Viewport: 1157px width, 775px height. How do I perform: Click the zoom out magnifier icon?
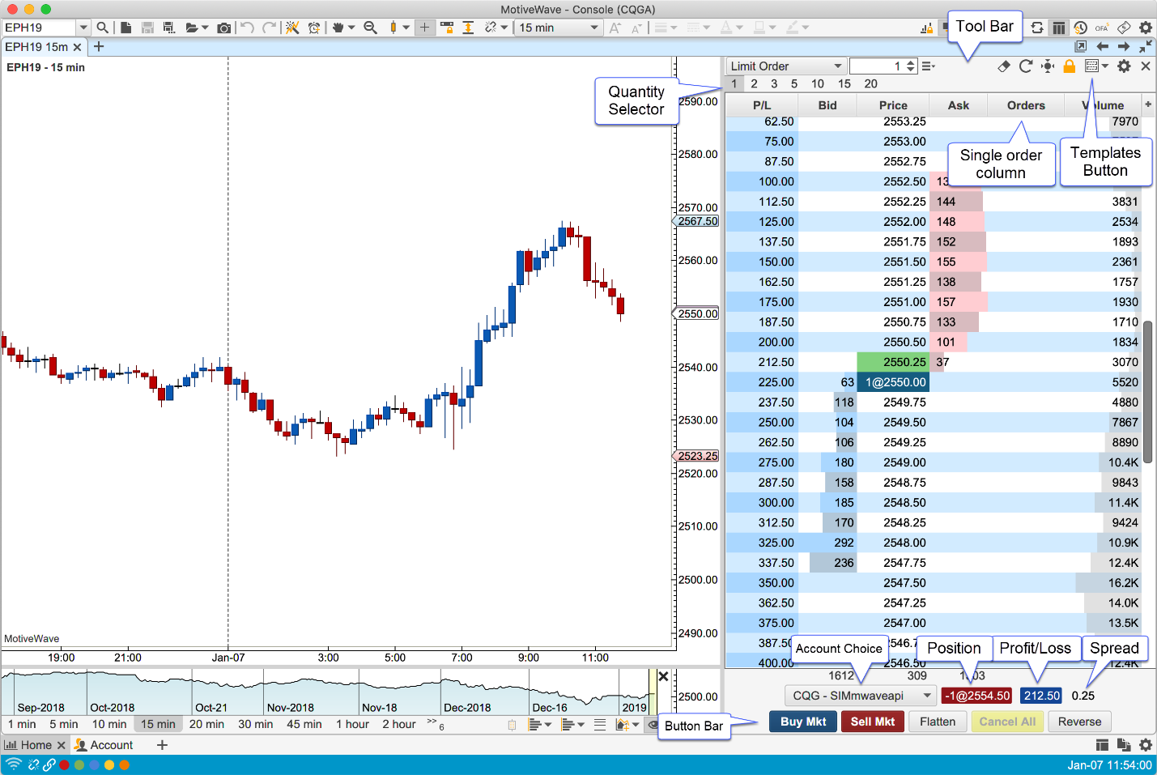[370, 28]
